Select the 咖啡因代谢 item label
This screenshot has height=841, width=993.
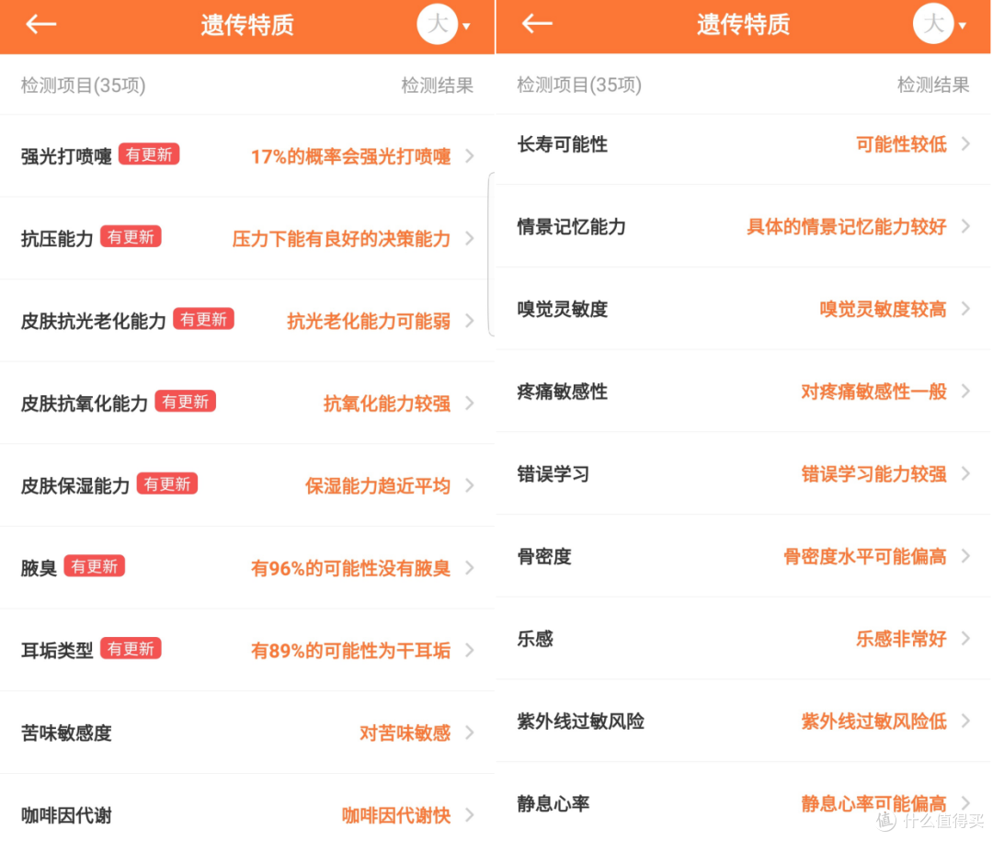pos(66,815)
